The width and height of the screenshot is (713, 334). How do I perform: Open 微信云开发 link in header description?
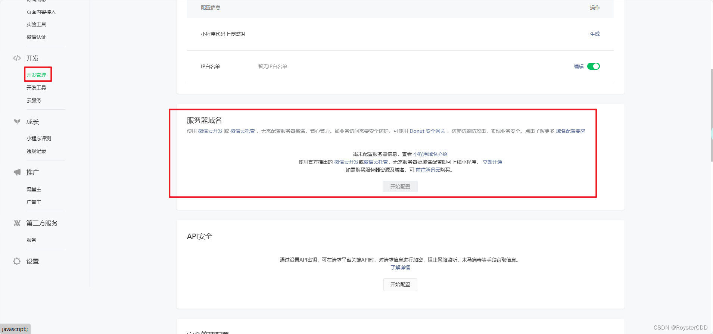point(210,131)
